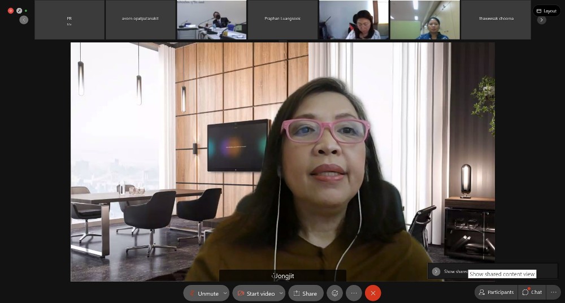Select the avorn opatpatanakit participant tile
The image size is (565, 303).
(x=140, y=19)
